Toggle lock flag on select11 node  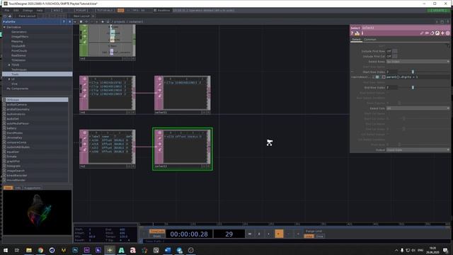pos(160,90)
